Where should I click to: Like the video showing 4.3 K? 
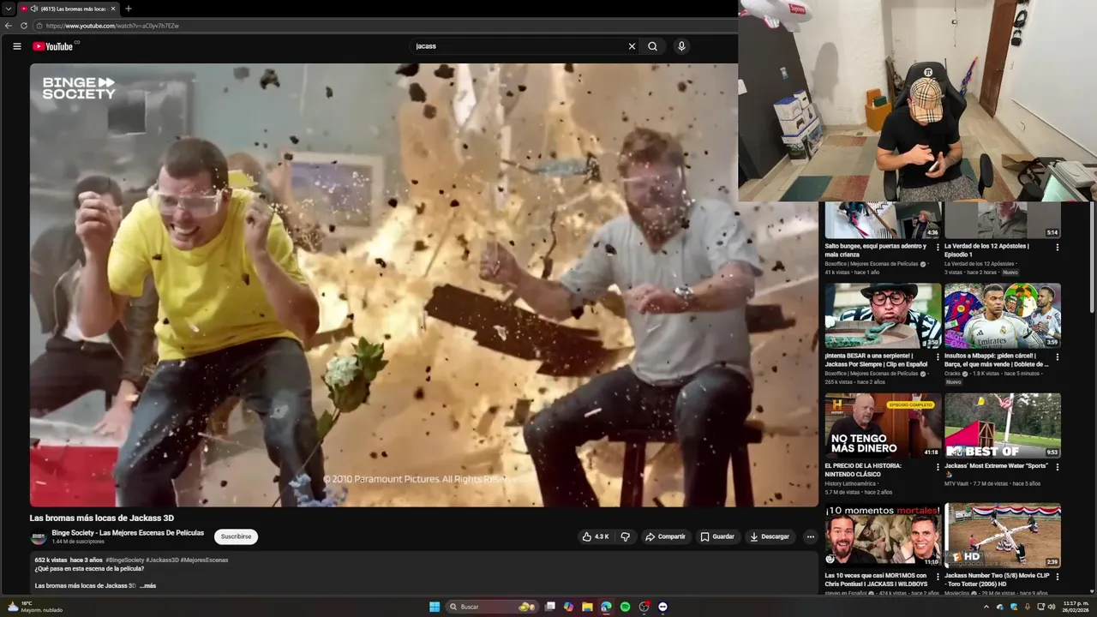(595, 536)
